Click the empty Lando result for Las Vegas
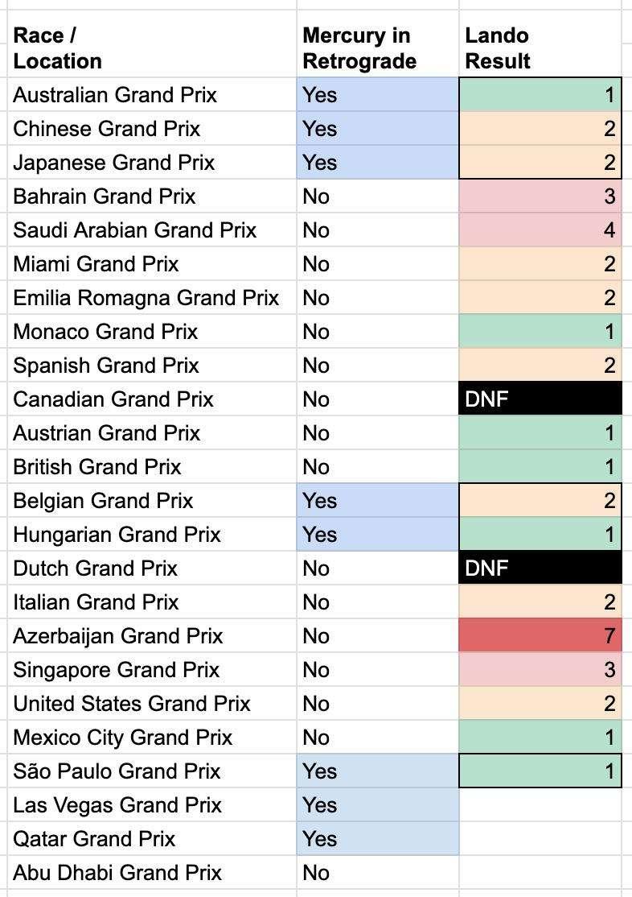Viewport: 632px width, 897px height. click(540, 805)
